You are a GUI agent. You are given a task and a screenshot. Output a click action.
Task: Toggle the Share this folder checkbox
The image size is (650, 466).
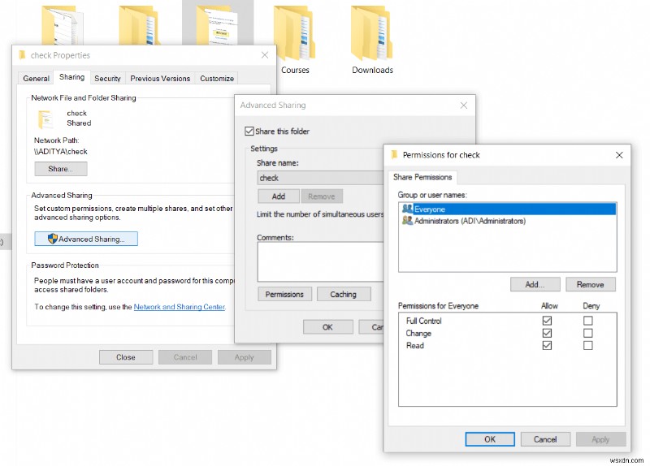tap(249, 132)
